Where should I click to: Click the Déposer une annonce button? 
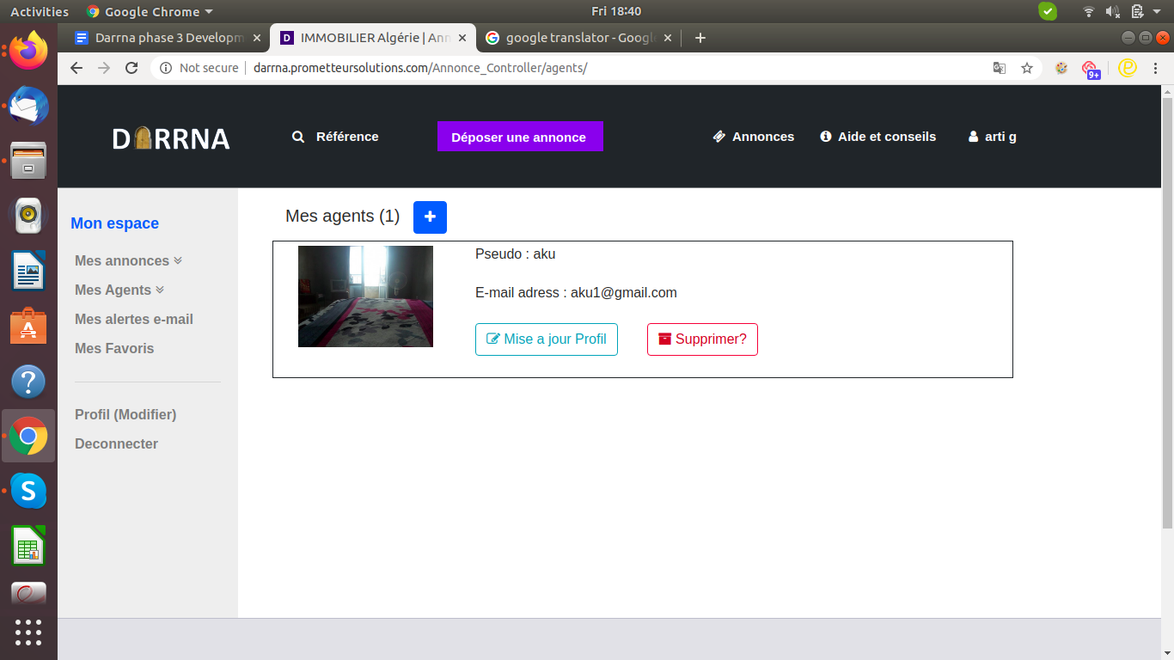coord(519,137)
